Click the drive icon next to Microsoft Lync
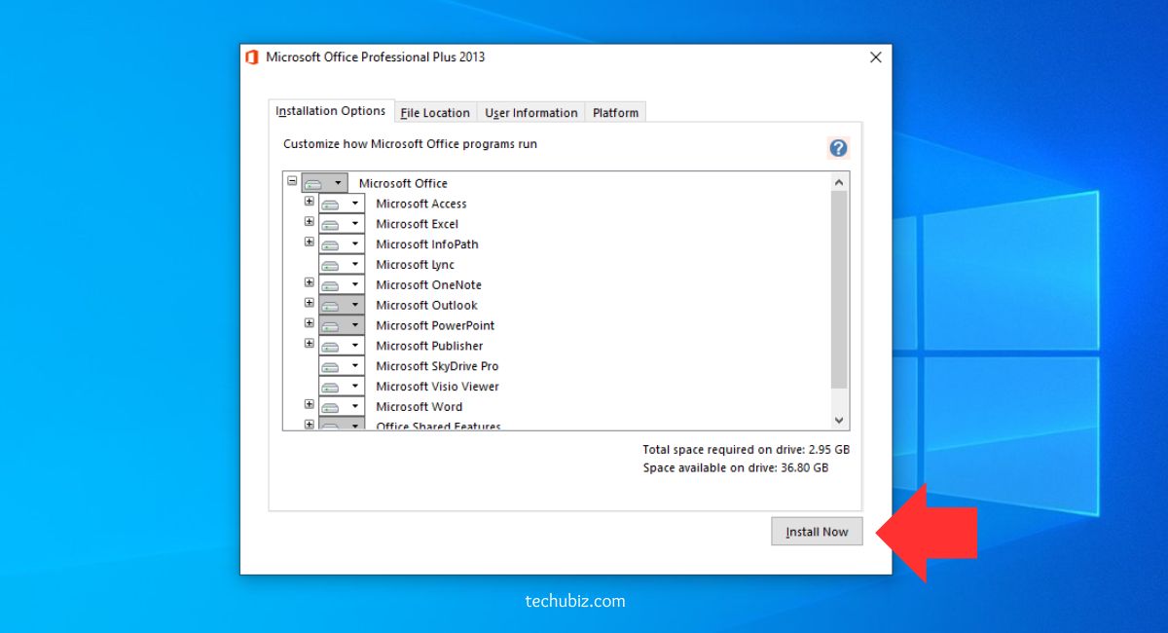Image resolution: width=1168 pixels, height=633 pixels. [331, 265]
